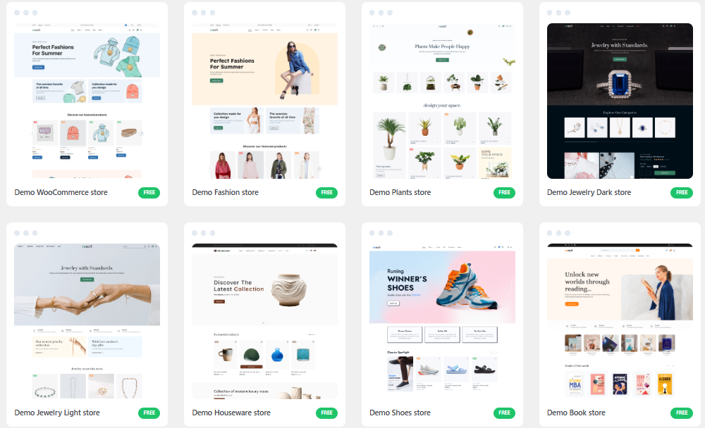The width and height of the screenshot is (705, 428).
Task: Open the Demo Shoes store preview thumbnail
Action: tap(442, 321)
